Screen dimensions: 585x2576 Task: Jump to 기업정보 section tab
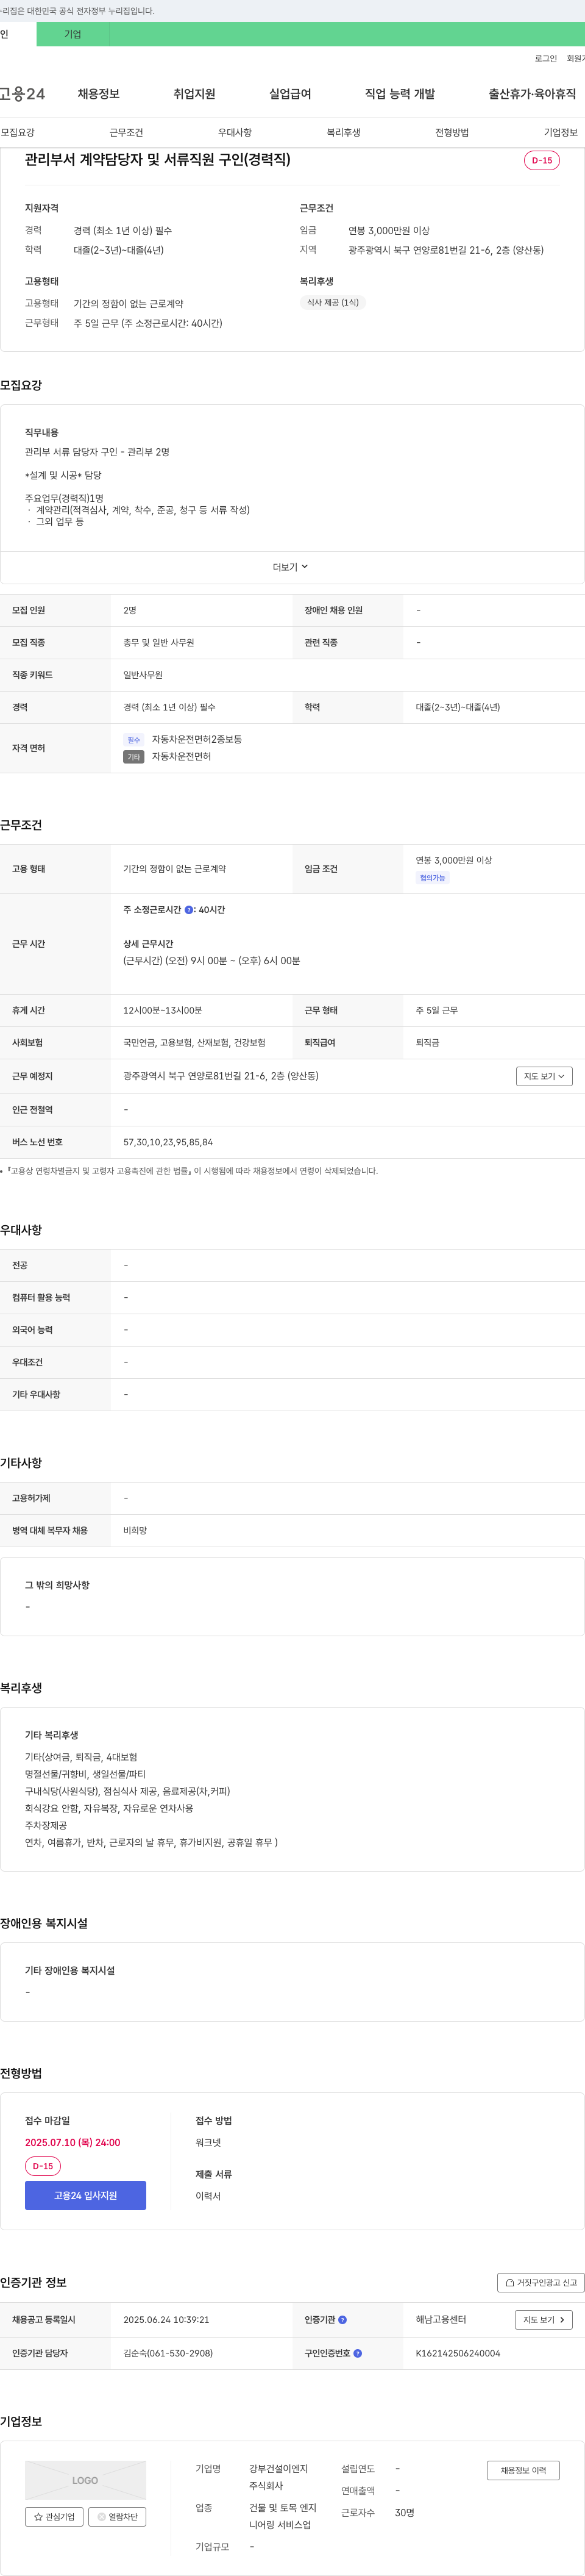pyautogui.click(x=561, y=132)
